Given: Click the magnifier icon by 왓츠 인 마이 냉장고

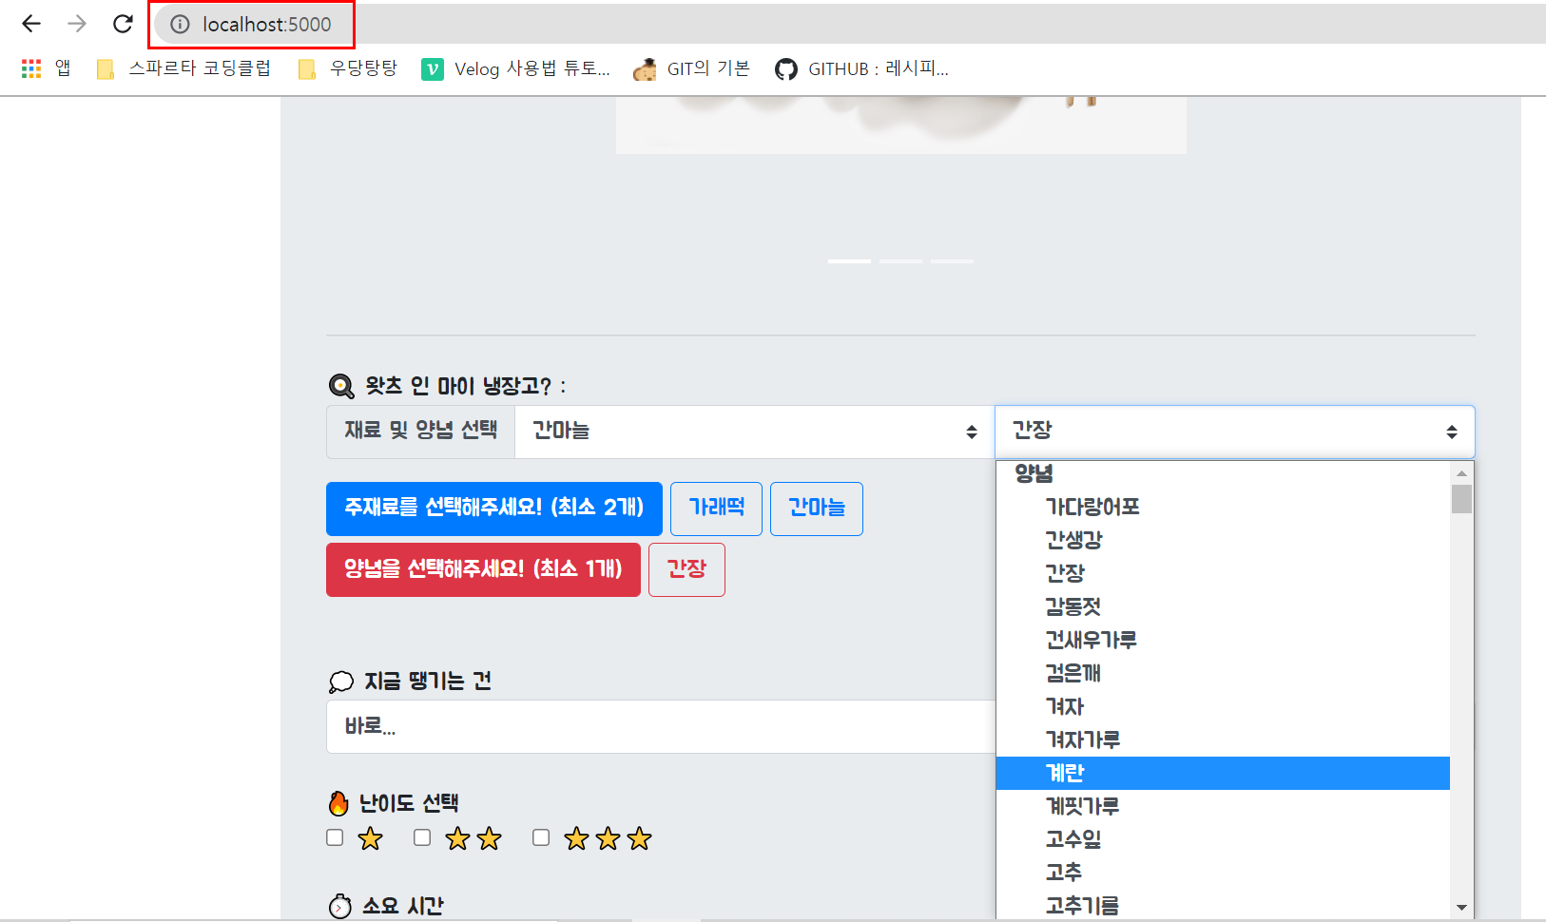Looking at the screenshot, I should point(341,386).
